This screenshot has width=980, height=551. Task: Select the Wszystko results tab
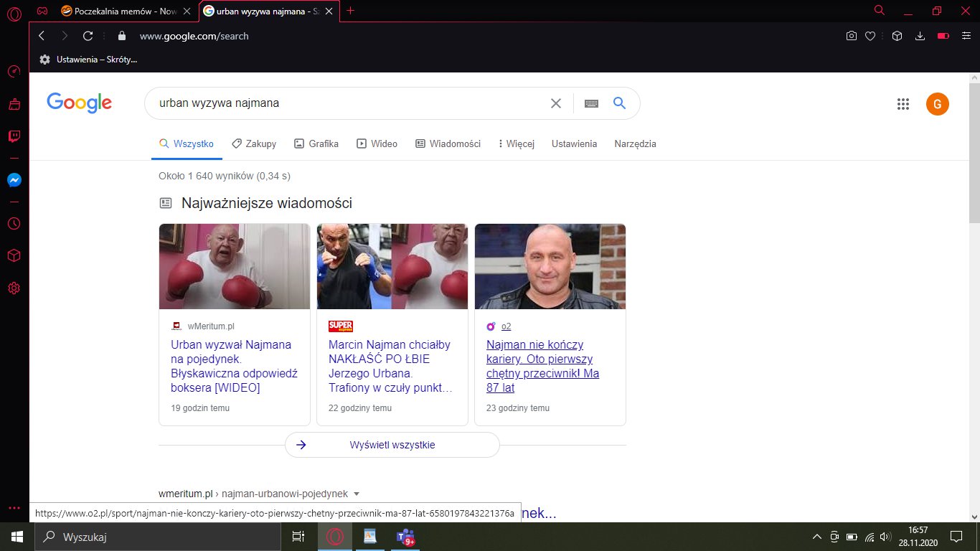coord(187,143)
